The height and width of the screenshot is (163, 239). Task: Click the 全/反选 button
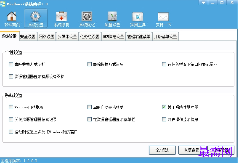162,150
